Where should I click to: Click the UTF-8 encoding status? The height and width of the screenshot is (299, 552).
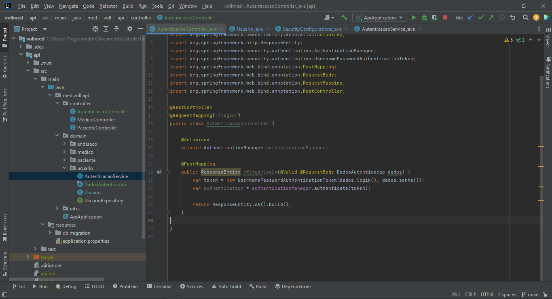(487, 294)
